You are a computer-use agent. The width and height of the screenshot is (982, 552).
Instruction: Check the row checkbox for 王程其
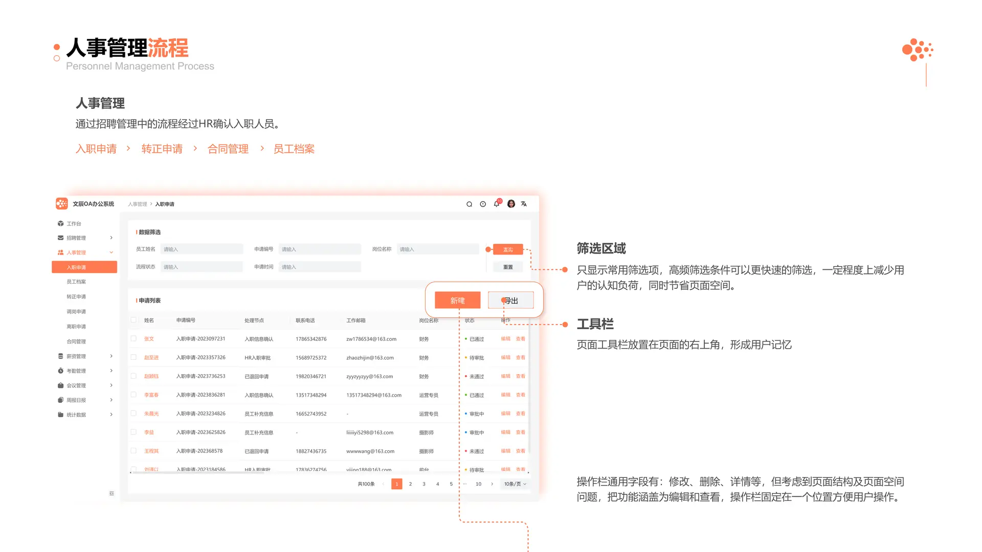coord(133,451)
